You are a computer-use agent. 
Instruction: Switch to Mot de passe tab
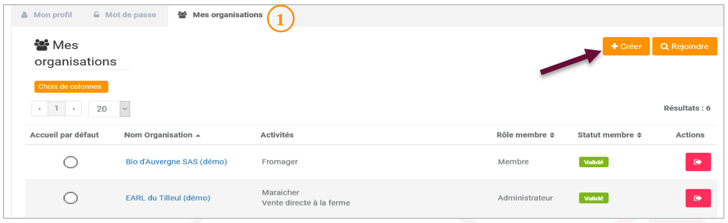pyautogui.click(x=125, y=15)
